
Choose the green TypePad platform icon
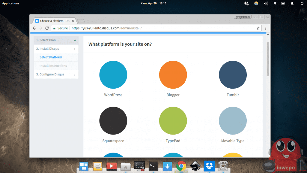pyautogui.click(x=173, y=121)
